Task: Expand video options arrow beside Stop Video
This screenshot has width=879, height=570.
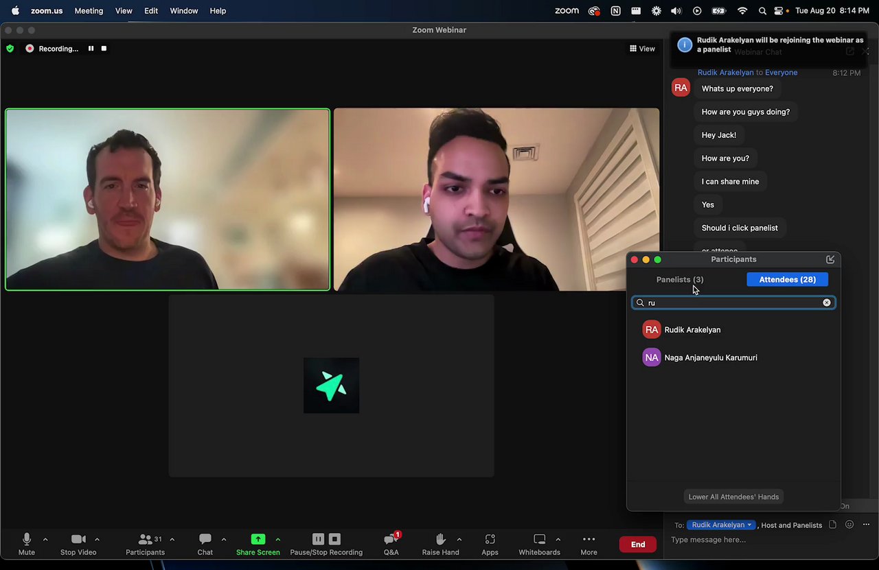Action: pyautogui.click(x=97, y=539)
